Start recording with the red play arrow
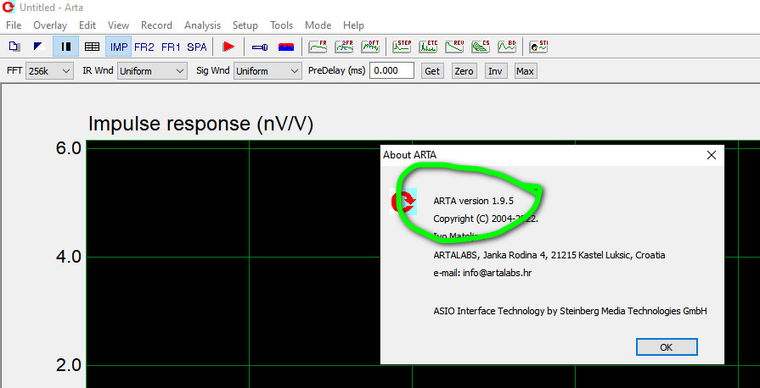Image resolution: width=760 pixels, height=388 pixels. tap(228, 47)
